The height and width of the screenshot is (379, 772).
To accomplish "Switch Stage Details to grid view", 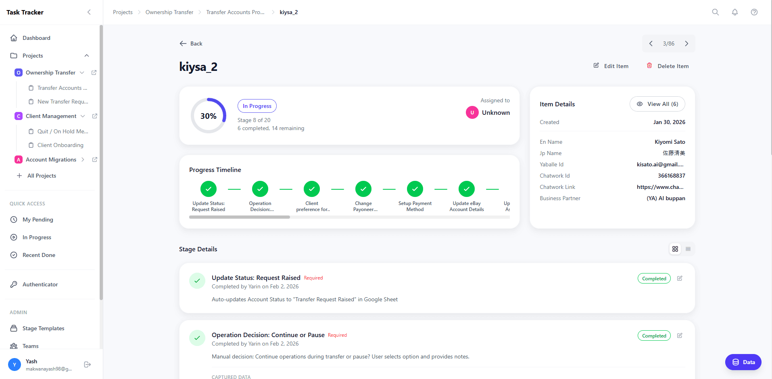I will click(675, 249).
